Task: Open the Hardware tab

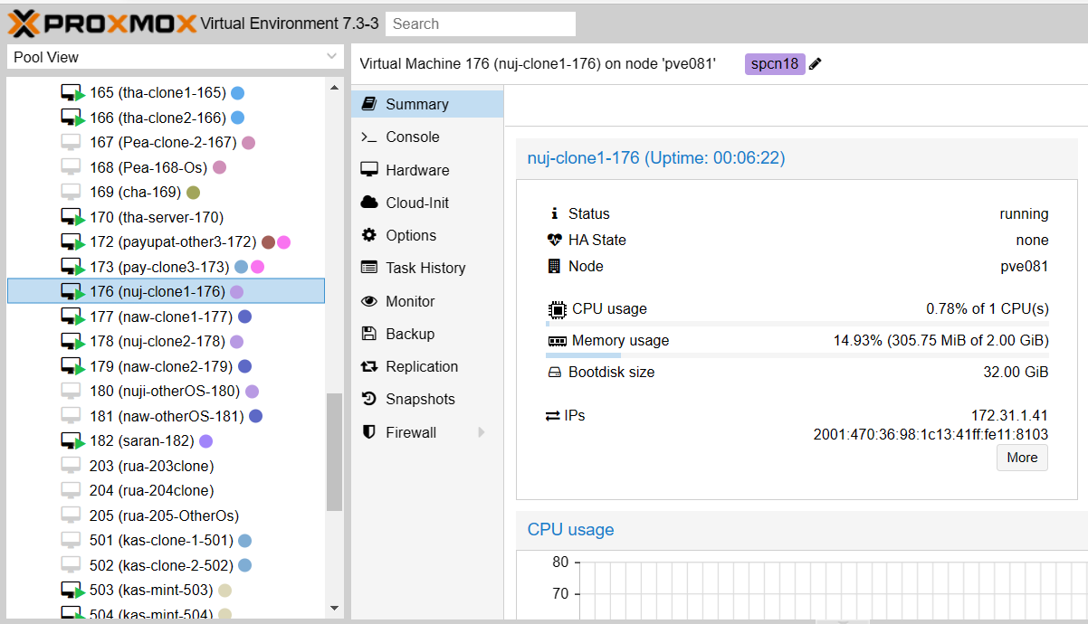Action: tap(427, 170)
